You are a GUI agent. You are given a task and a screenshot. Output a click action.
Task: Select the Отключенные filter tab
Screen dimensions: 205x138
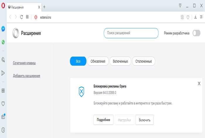[143, 61]
